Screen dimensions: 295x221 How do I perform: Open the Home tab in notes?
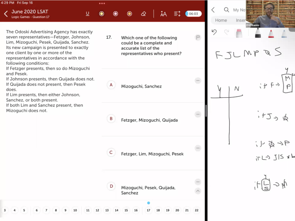click(x=221, y=20)
